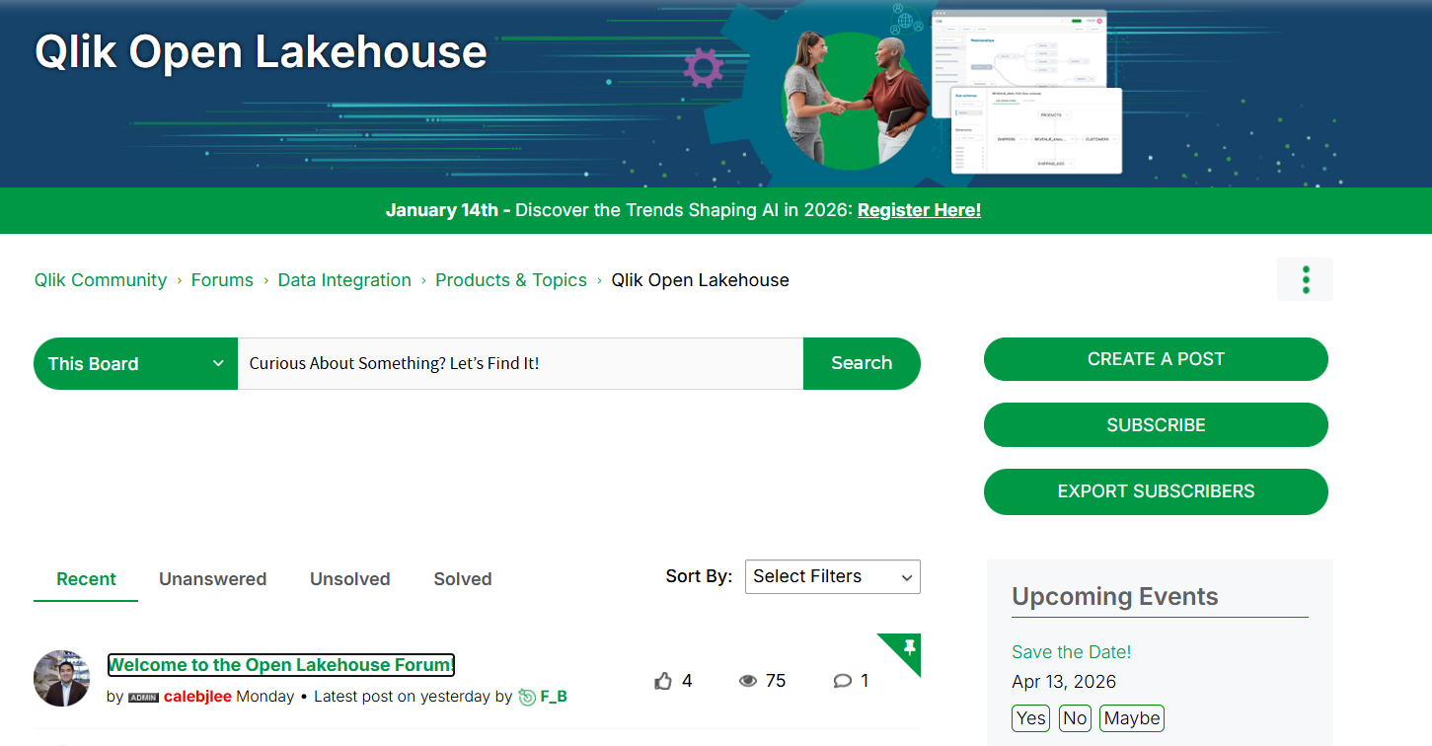Screen dimensions: 1432x746
Task: Click the kudos count 4
Action: pyautogui.click(x=687, y=681)
